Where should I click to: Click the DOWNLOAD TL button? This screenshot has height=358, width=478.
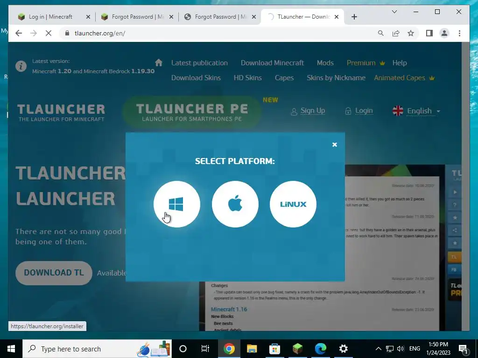pyautogui.click(x=54, y=273)
